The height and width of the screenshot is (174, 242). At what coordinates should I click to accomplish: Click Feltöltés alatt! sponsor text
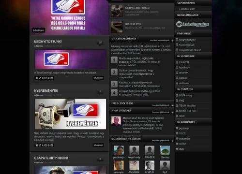coord(187,9)
